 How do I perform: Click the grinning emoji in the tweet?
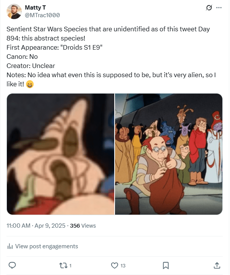click(x=30, y=84)
